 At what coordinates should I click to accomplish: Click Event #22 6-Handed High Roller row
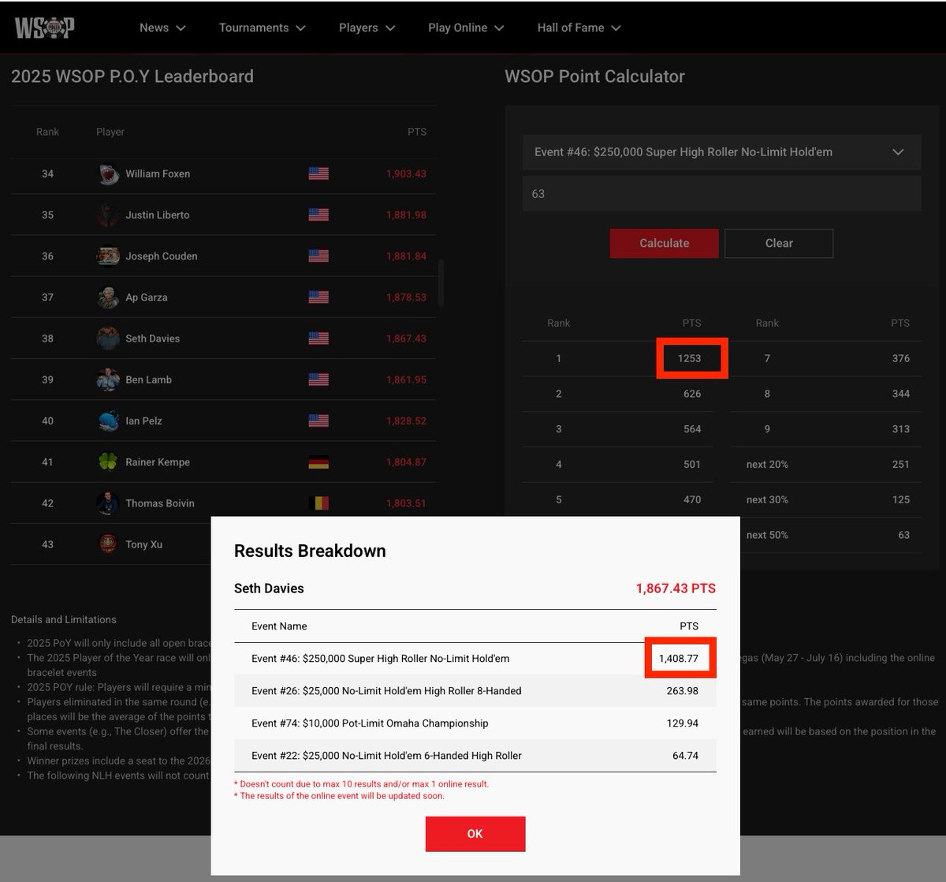pyautogui.click(x=475, y=756)
